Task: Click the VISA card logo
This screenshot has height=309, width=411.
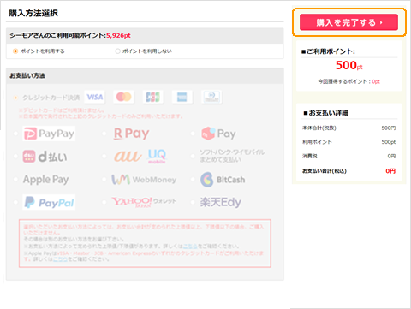Action: click(95, 97)
